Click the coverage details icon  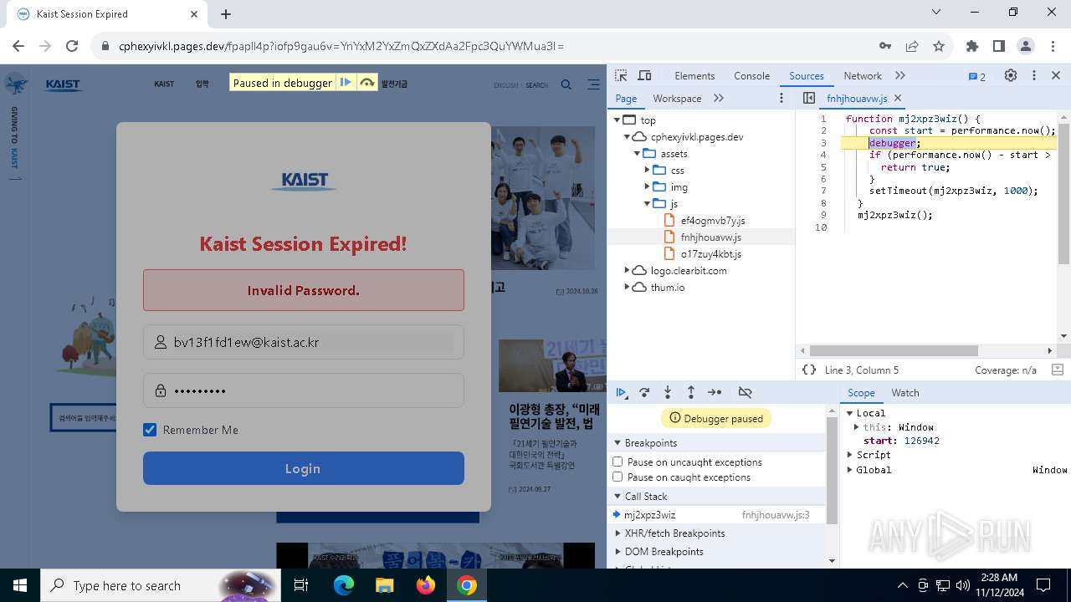click(1057, 370)
